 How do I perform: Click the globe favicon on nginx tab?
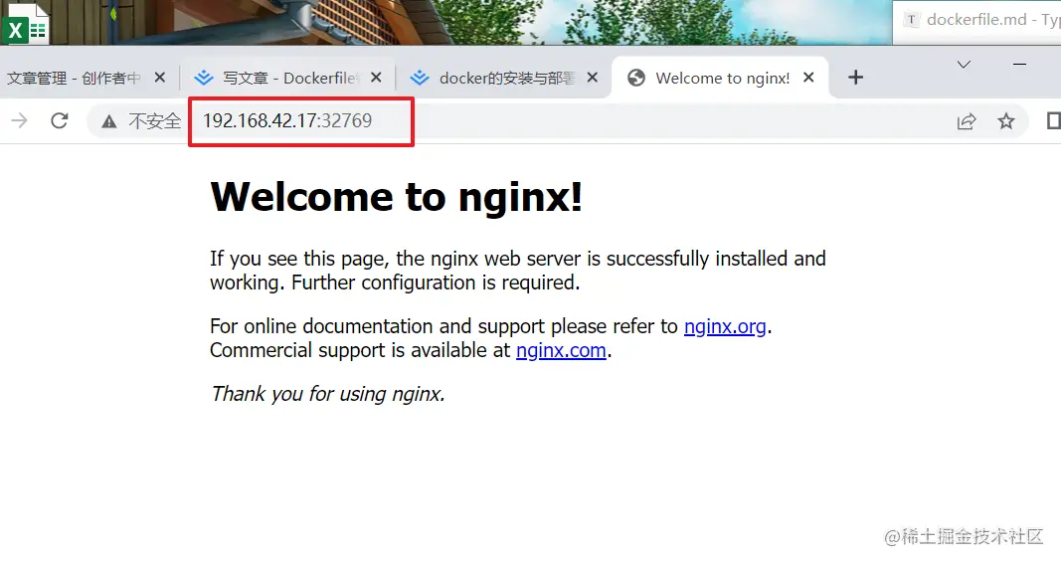[636, 78]
